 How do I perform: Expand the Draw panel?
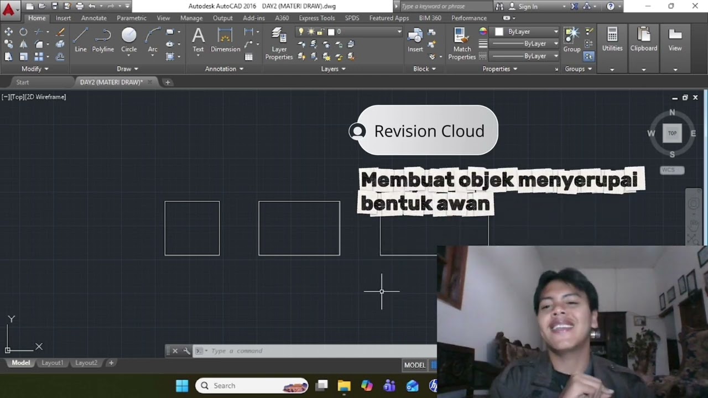(127, 69)
